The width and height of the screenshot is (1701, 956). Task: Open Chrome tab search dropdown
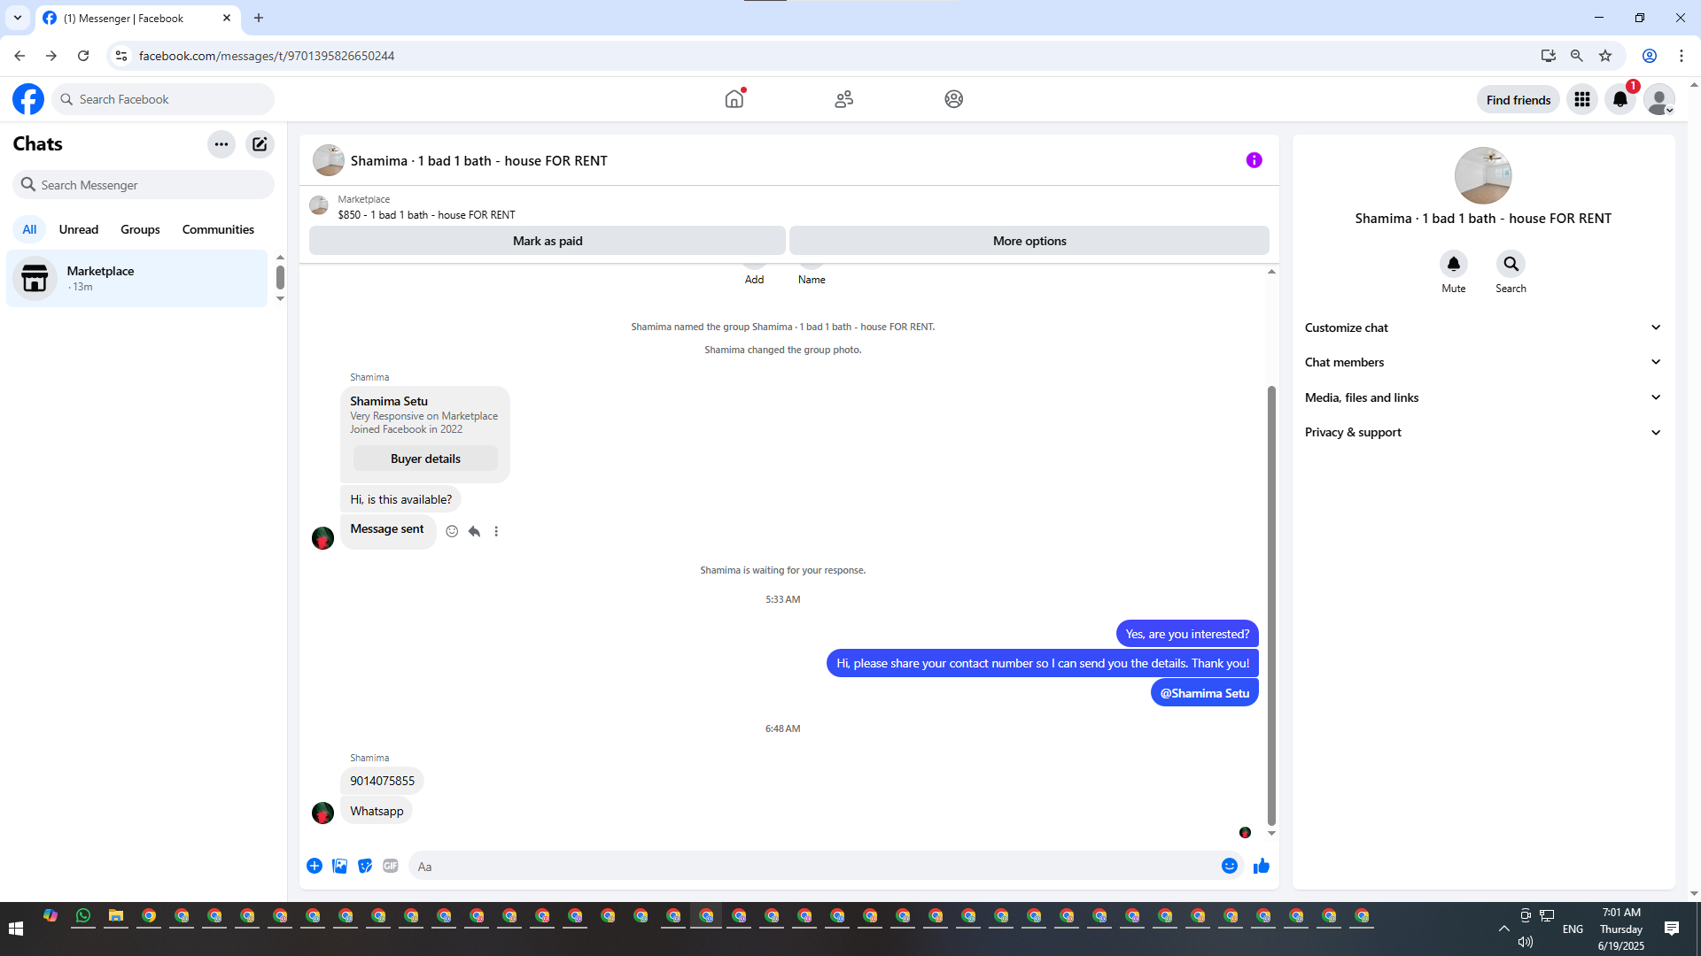[x=18, y=18]
